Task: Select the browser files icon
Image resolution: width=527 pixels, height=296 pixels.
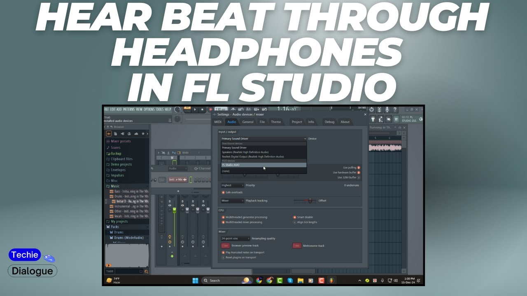Action: [116, 134]
